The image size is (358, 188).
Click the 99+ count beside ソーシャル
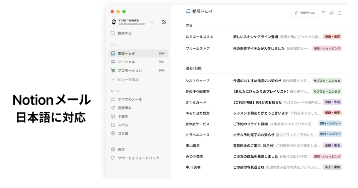162,62
